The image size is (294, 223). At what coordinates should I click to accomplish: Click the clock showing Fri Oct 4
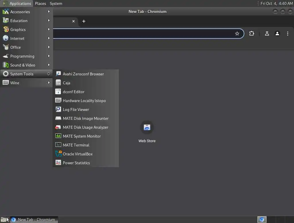pyautogui.click(x=276, y=3)
